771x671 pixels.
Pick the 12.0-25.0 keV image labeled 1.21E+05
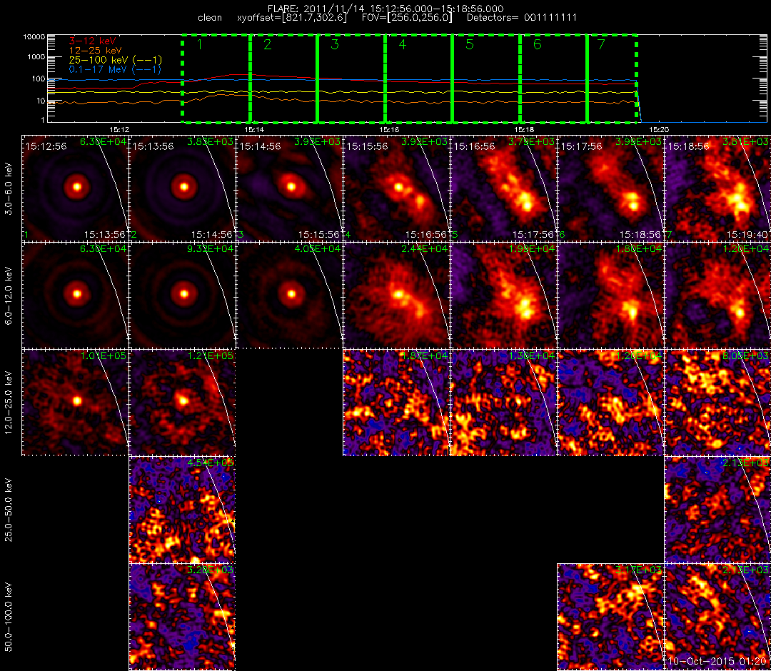(x=183, y=402)
